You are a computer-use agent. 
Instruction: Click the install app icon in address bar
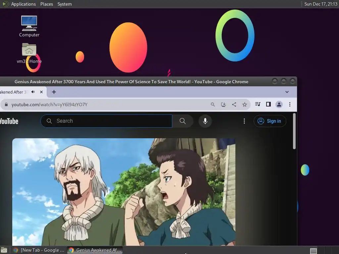click(x=223, y=105)
